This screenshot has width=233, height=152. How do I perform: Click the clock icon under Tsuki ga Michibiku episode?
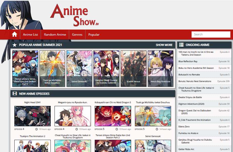157,129
